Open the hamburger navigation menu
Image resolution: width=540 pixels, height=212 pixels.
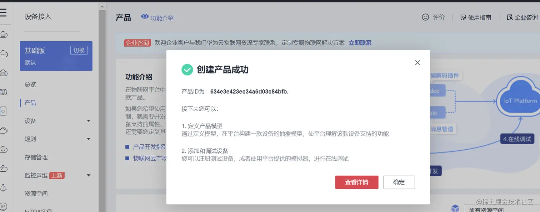click(3, 13)
